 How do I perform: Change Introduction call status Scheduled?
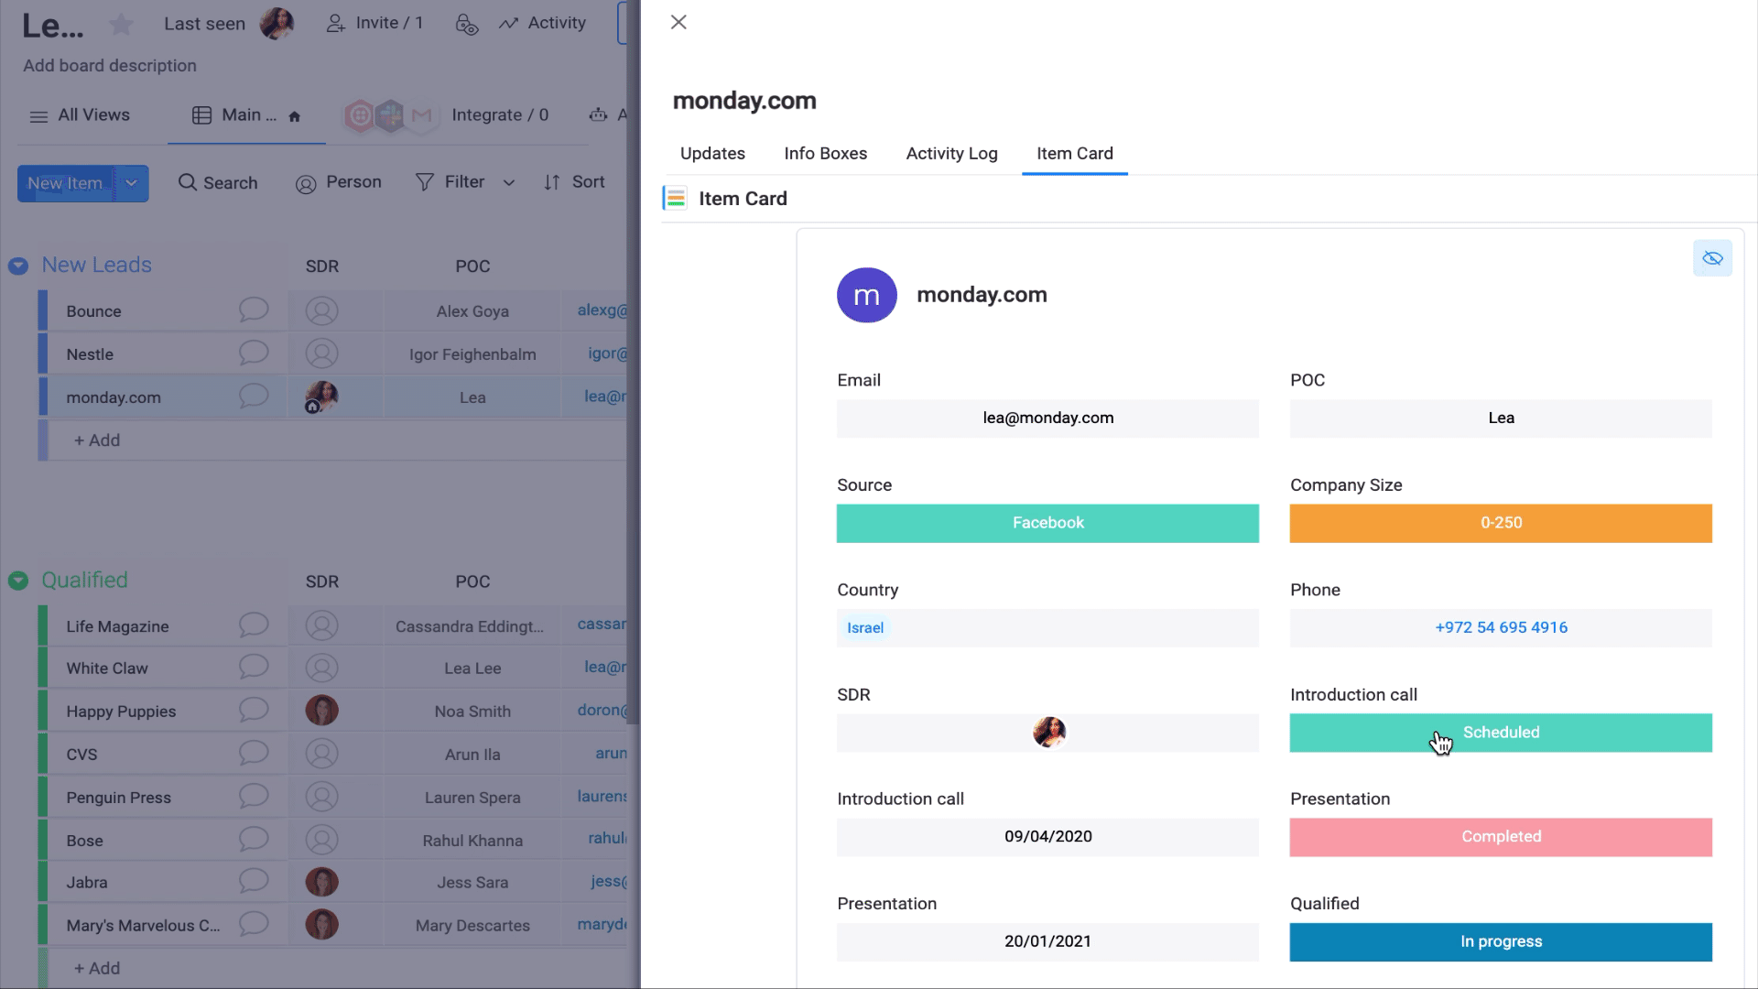pyautogui.click(x=1501, y=733)
